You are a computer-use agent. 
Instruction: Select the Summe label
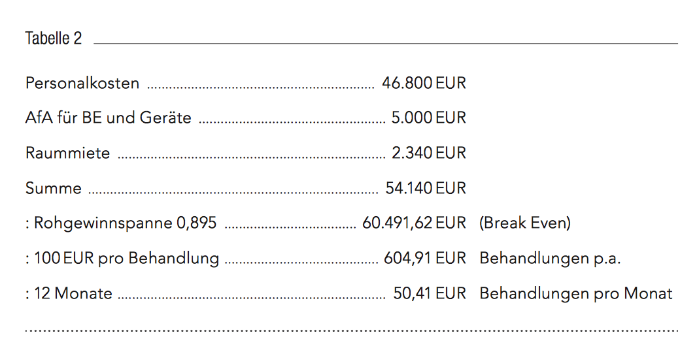click(54, 188)
